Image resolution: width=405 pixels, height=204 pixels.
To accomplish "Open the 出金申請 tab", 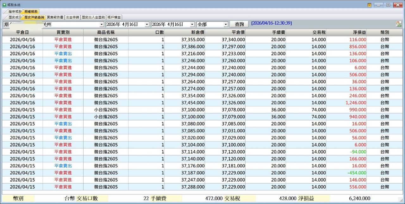I will [72, 17].
